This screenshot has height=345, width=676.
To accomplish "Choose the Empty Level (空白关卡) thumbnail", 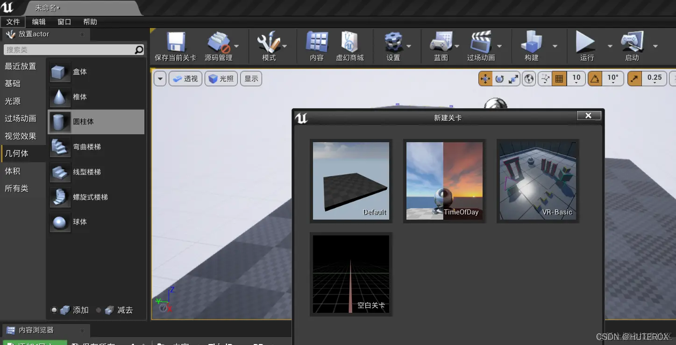I will pyautogui.click(x=351, y=274).
